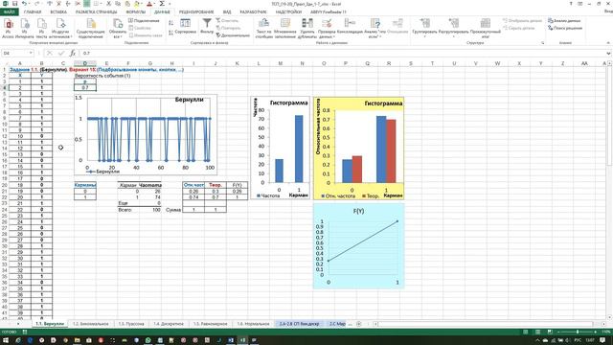613x345 pixels.
Task: Click the From Access import icon
Action: pyautogui.click(x=8, y=28)
